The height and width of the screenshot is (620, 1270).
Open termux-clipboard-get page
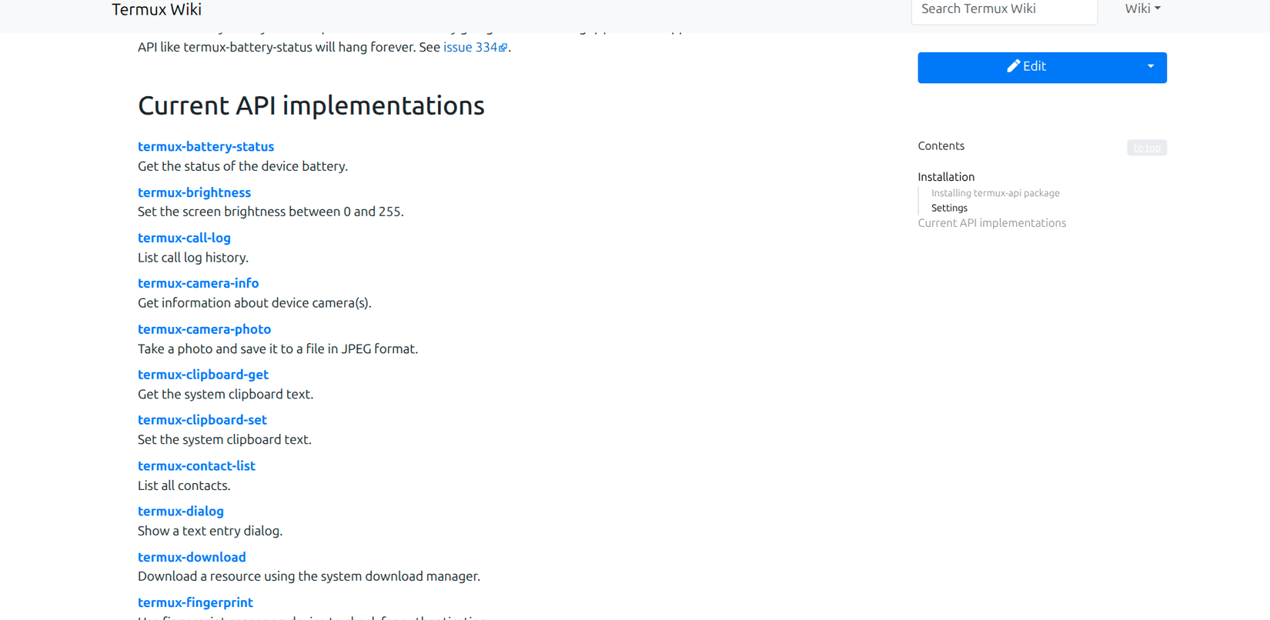pos(203,375)
